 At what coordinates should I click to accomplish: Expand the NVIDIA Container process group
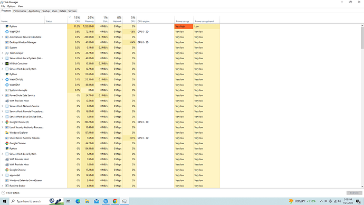point(2,63)
